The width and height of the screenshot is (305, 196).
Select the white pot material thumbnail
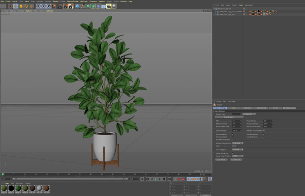39,188
